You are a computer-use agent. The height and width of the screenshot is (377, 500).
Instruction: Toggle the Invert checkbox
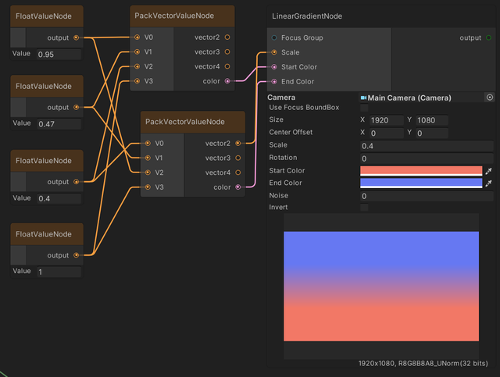point(364,208)
